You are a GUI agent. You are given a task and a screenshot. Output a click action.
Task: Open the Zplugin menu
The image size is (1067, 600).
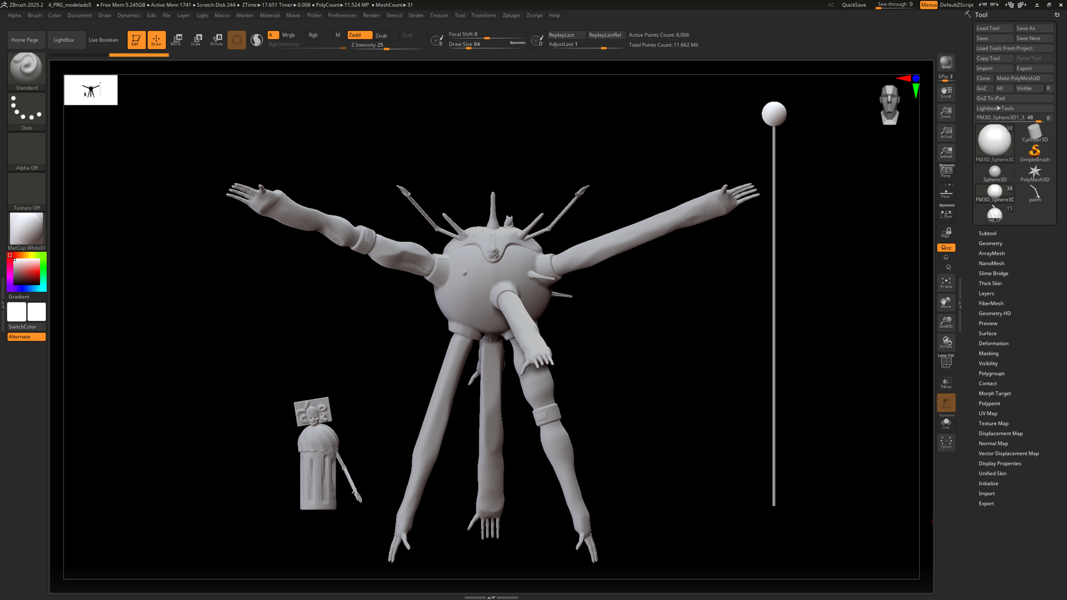pos(511,15)
